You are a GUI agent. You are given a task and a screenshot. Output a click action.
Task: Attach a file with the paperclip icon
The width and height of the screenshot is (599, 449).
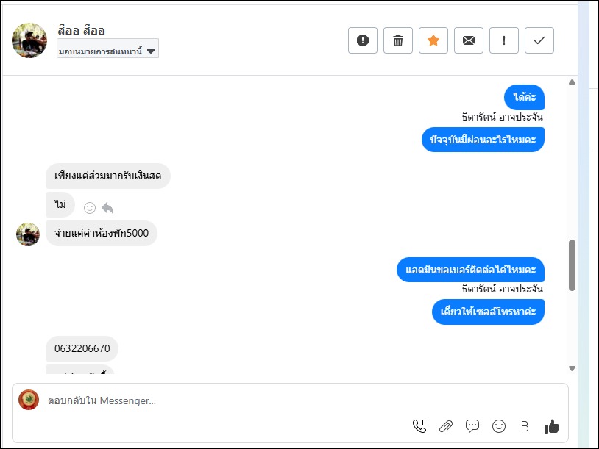(x=446, y=425)
